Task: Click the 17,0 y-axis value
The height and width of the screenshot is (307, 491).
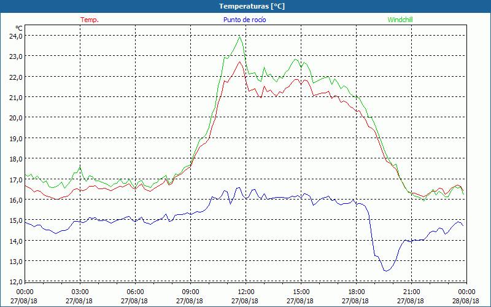Action: pyautogui.click(x=16, y=179)
